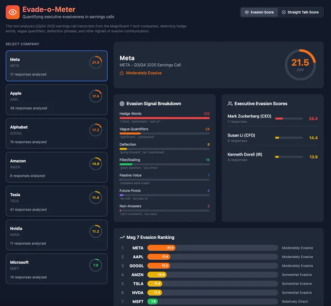
Task: Click the 'Relatively Direct' label for MSFT
Action: tap(295, 302)
